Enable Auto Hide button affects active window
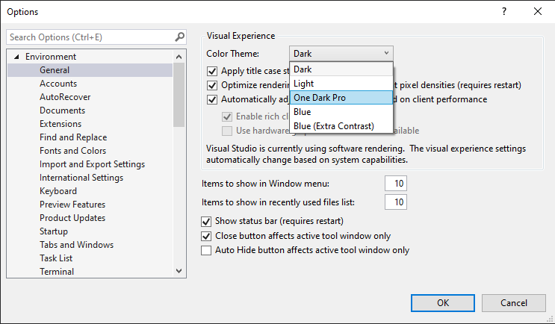This screenshot has width=555, height=324. click(206, 250)
